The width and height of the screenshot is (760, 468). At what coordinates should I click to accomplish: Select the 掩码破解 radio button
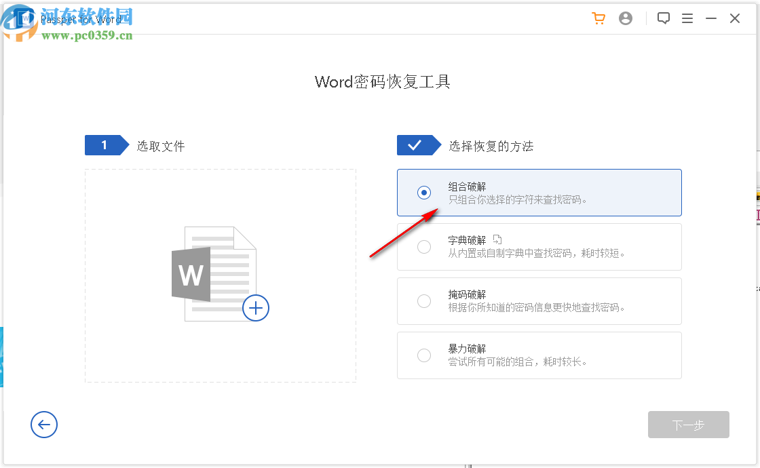pyautogui.click(x=424, y=300)
